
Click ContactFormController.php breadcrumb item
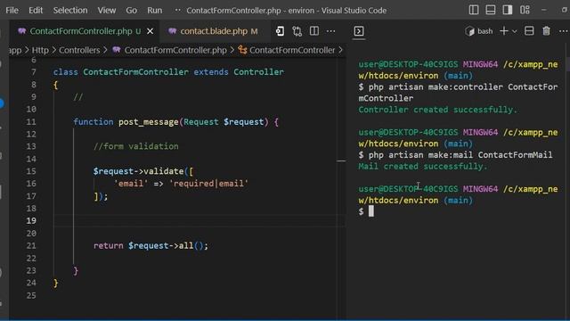point(175,50)
